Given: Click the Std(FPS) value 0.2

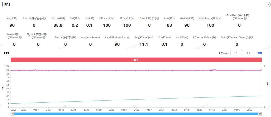Looking at the screenshot, I should (75, 25).
